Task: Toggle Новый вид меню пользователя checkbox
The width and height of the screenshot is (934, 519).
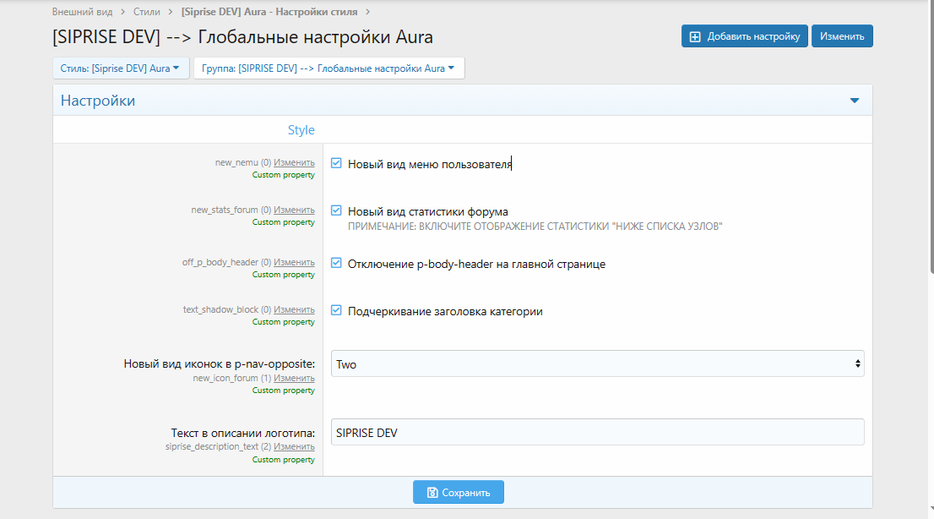Action: [x=336, y=163]
